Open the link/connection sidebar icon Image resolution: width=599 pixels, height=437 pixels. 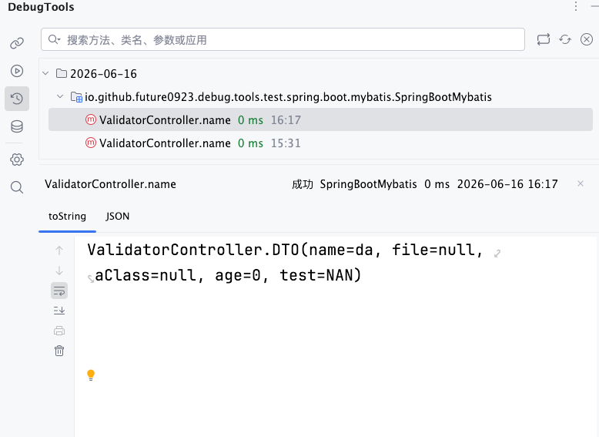pyautogui.click(x=17, y=43)
